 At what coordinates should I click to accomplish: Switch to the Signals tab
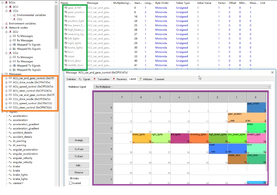click(x=84, y=79)
